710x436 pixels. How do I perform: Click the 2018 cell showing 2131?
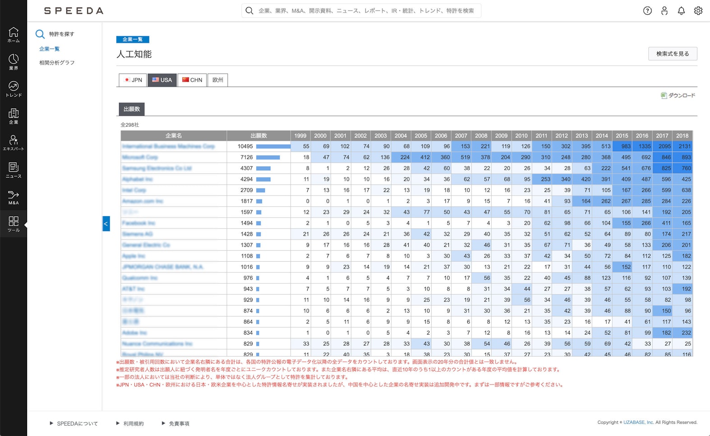point(682,146)
